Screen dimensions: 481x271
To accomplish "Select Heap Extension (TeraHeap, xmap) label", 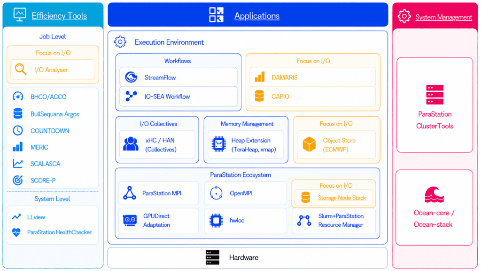I will click(x=253, y=145).
